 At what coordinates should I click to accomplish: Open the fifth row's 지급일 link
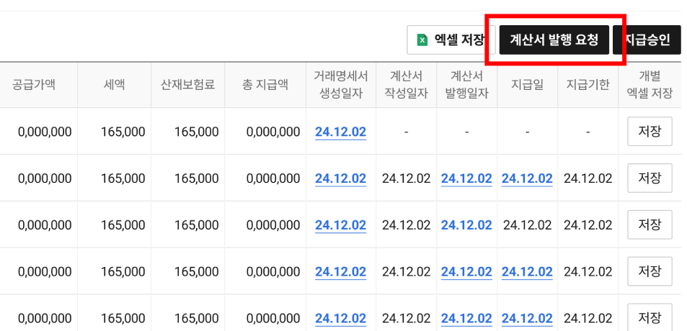pyautogui.click(x=527, y=319)
